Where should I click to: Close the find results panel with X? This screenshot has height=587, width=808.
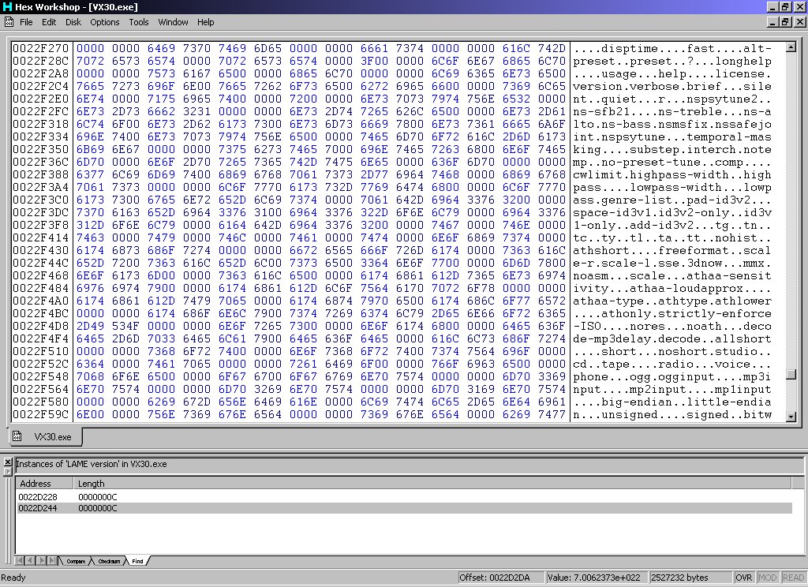tap(7, 462)
